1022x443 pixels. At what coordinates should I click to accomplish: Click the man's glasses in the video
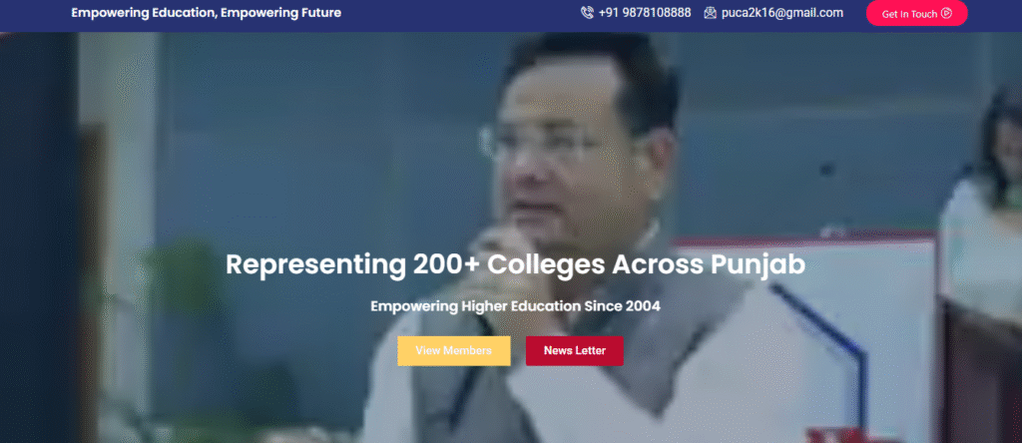(554, 142)
